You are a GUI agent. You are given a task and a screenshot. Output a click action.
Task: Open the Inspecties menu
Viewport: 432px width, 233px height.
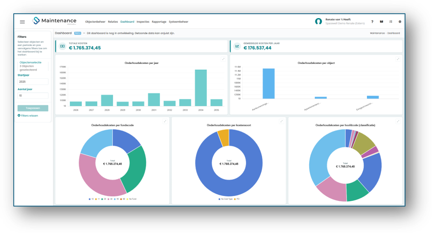point(143,22)
